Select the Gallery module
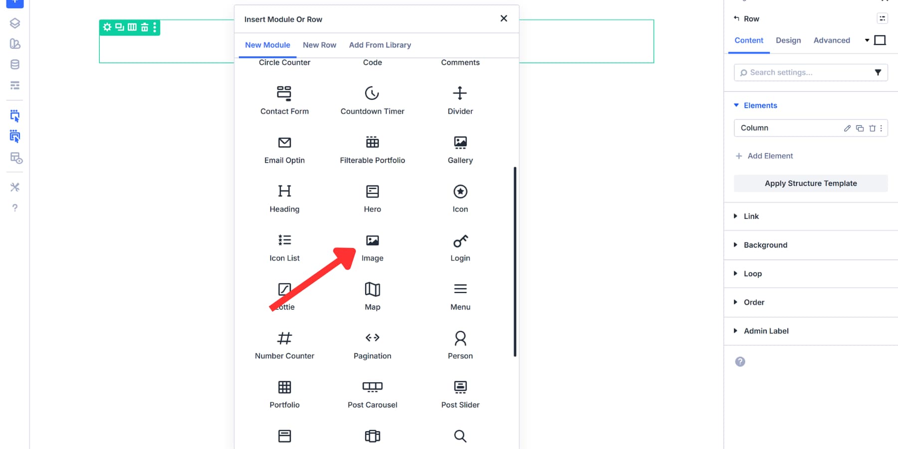898x449 pixels. (x=459, y=149)
